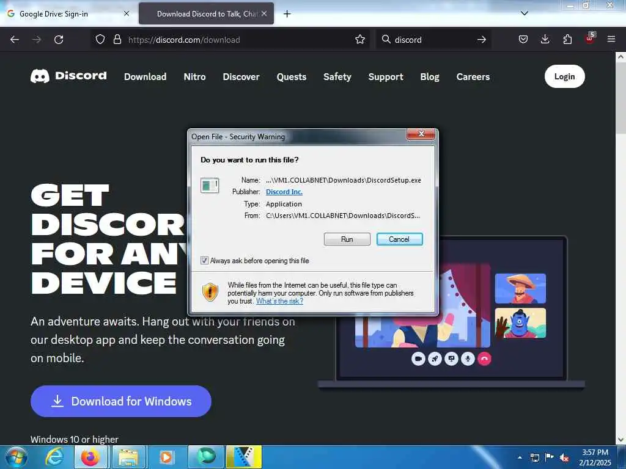626x469 pixels.
Task: Open the Windows Start menu orb
Action: pyautogui.click(x=17, y=457)
